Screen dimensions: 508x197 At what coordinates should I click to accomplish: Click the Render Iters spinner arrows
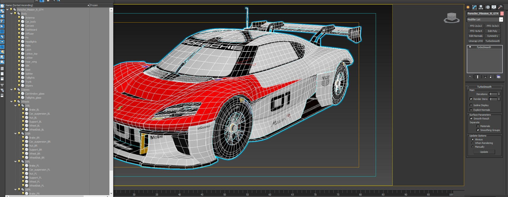[499, 99]
